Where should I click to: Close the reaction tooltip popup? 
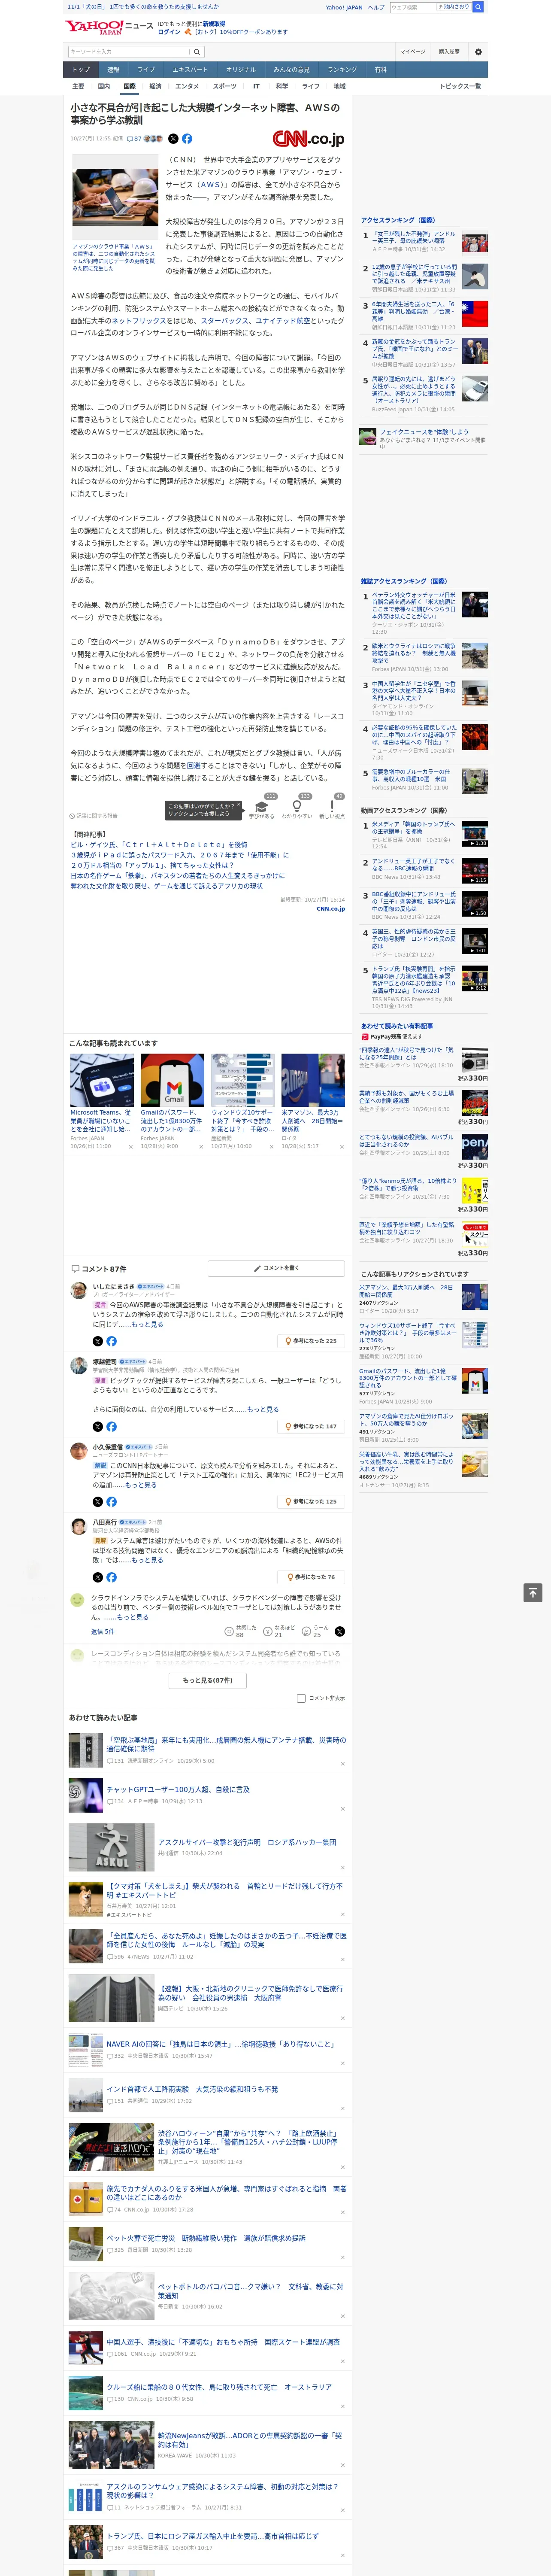pos(238,805)
